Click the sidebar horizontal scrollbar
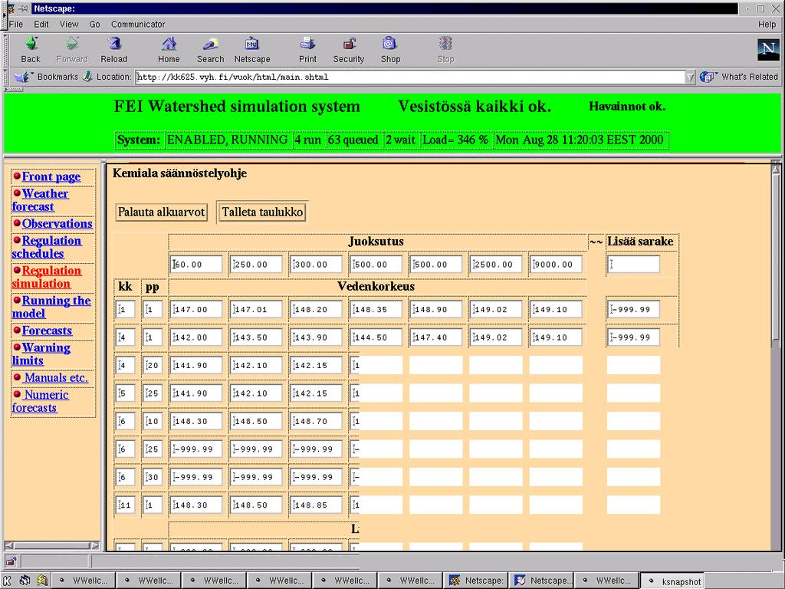 point(51,545)
